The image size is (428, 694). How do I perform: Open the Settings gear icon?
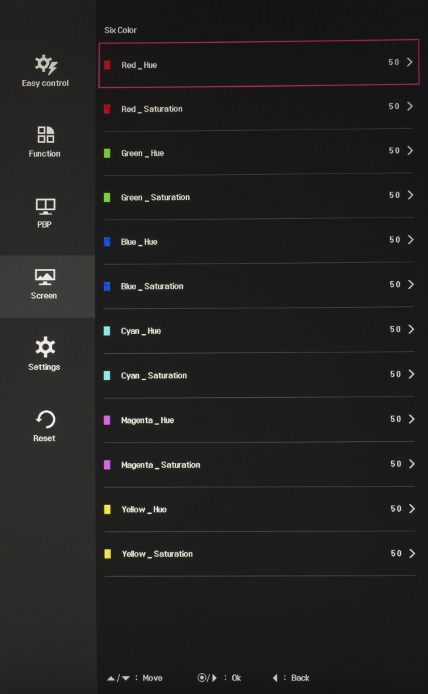(45, 348)
